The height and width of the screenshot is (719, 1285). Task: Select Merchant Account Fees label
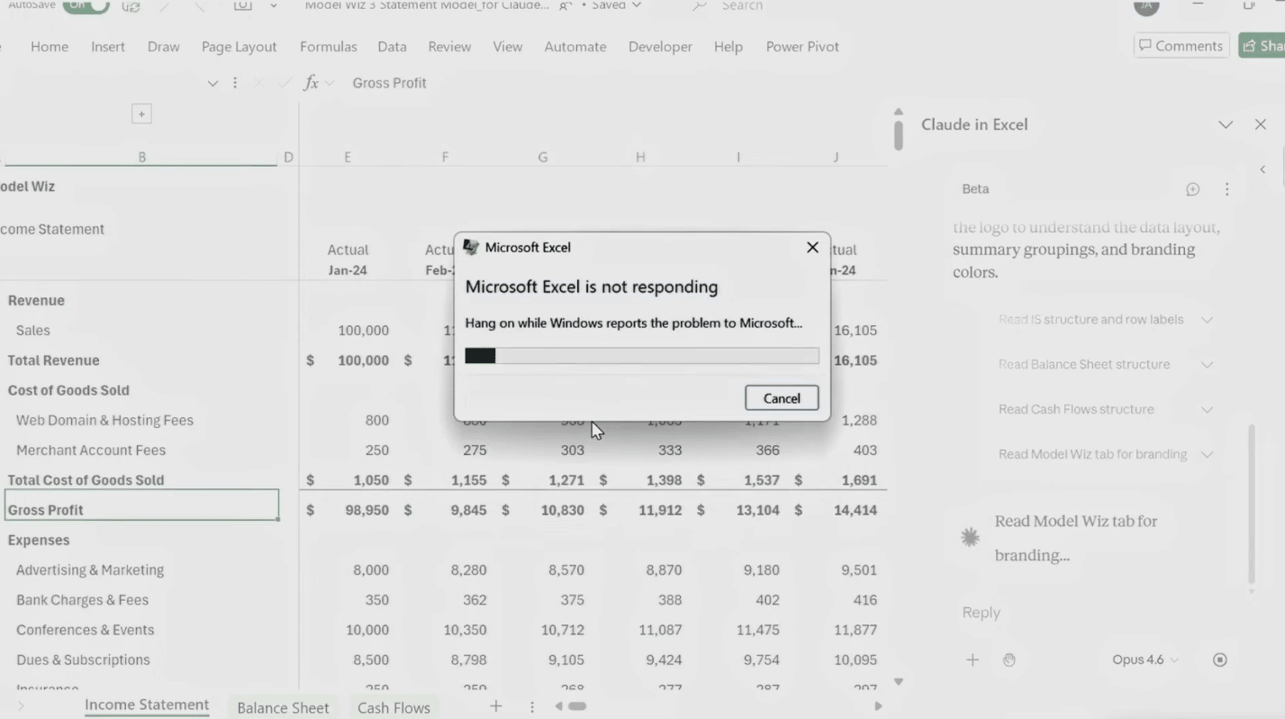[91, 451]
